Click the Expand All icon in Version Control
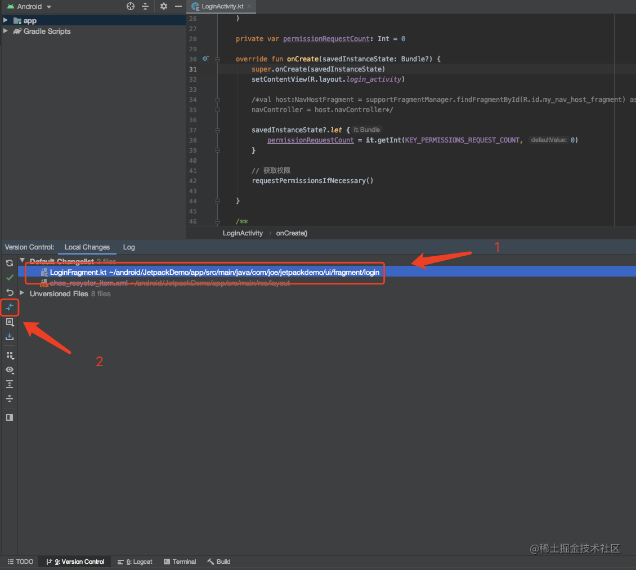Viewport: 636px width, 570px height. coord(10,385)
